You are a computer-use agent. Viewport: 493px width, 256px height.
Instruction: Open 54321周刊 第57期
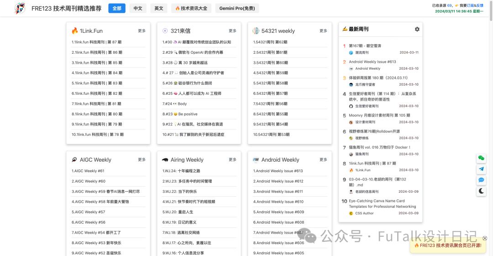[270, 93]
